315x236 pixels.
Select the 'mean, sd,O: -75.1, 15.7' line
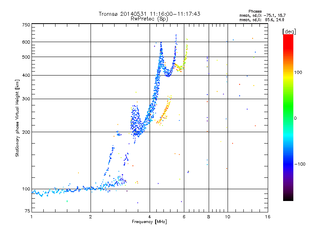click(262, 15)
